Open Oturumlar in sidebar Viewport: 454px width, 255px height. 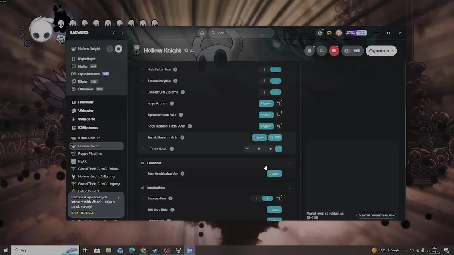(x=86, y=89)
